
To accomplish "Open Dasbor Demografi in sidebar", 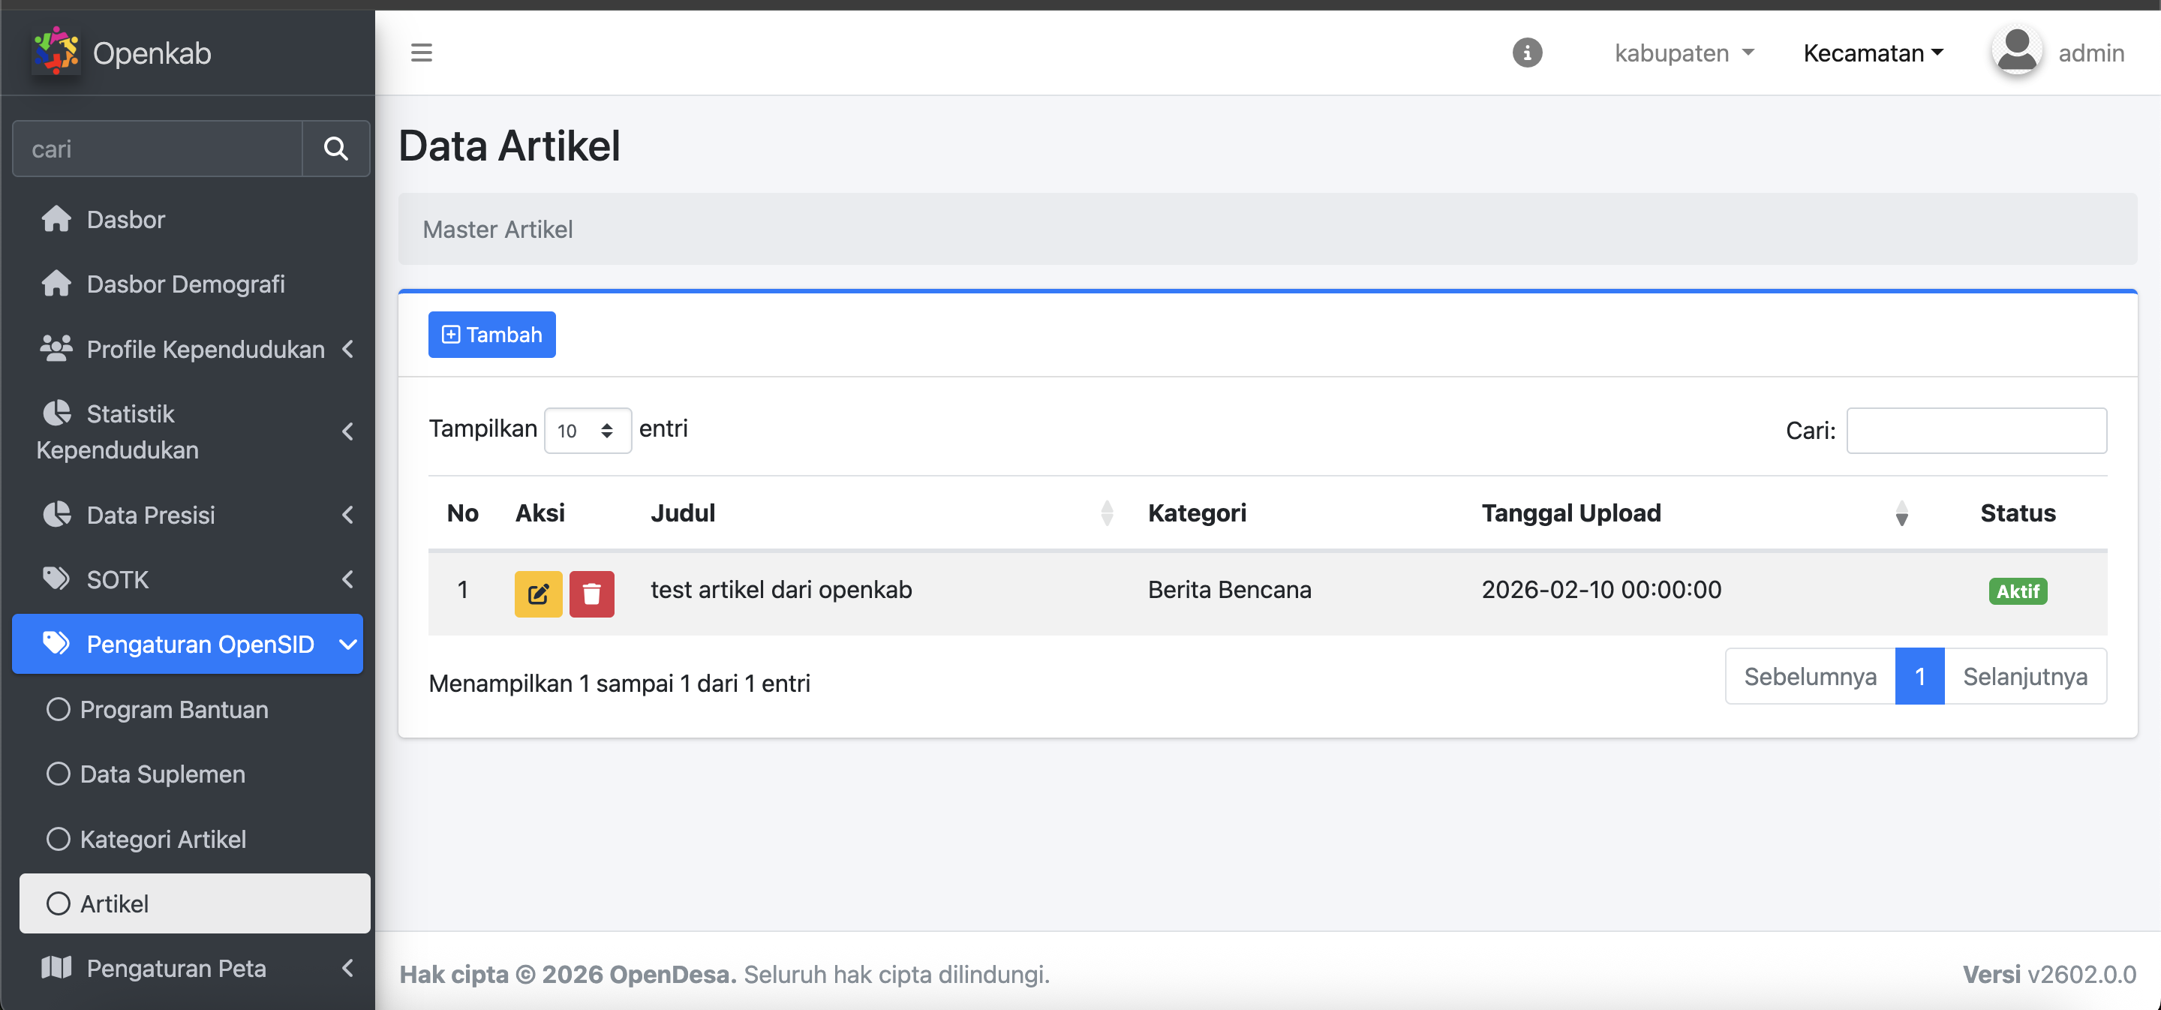I will point(185,284).
